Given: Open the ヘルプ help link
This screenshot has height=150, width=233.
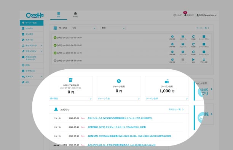Looking at the screenshot, I should tap(177, 15).
